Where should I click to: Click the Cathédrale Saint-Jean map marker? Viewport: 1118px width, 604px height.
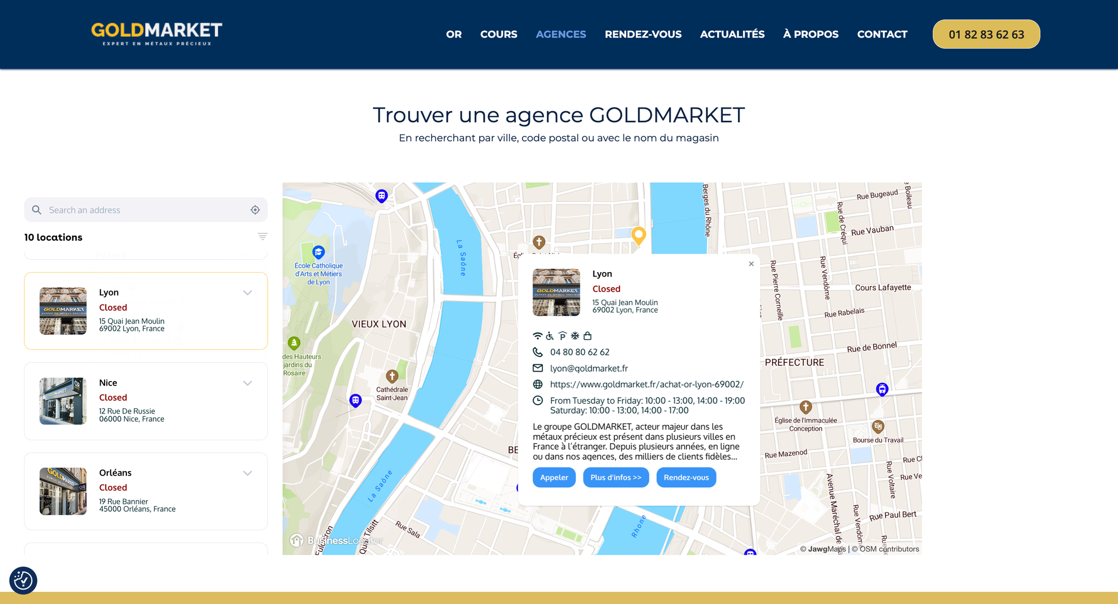(392, 376)
